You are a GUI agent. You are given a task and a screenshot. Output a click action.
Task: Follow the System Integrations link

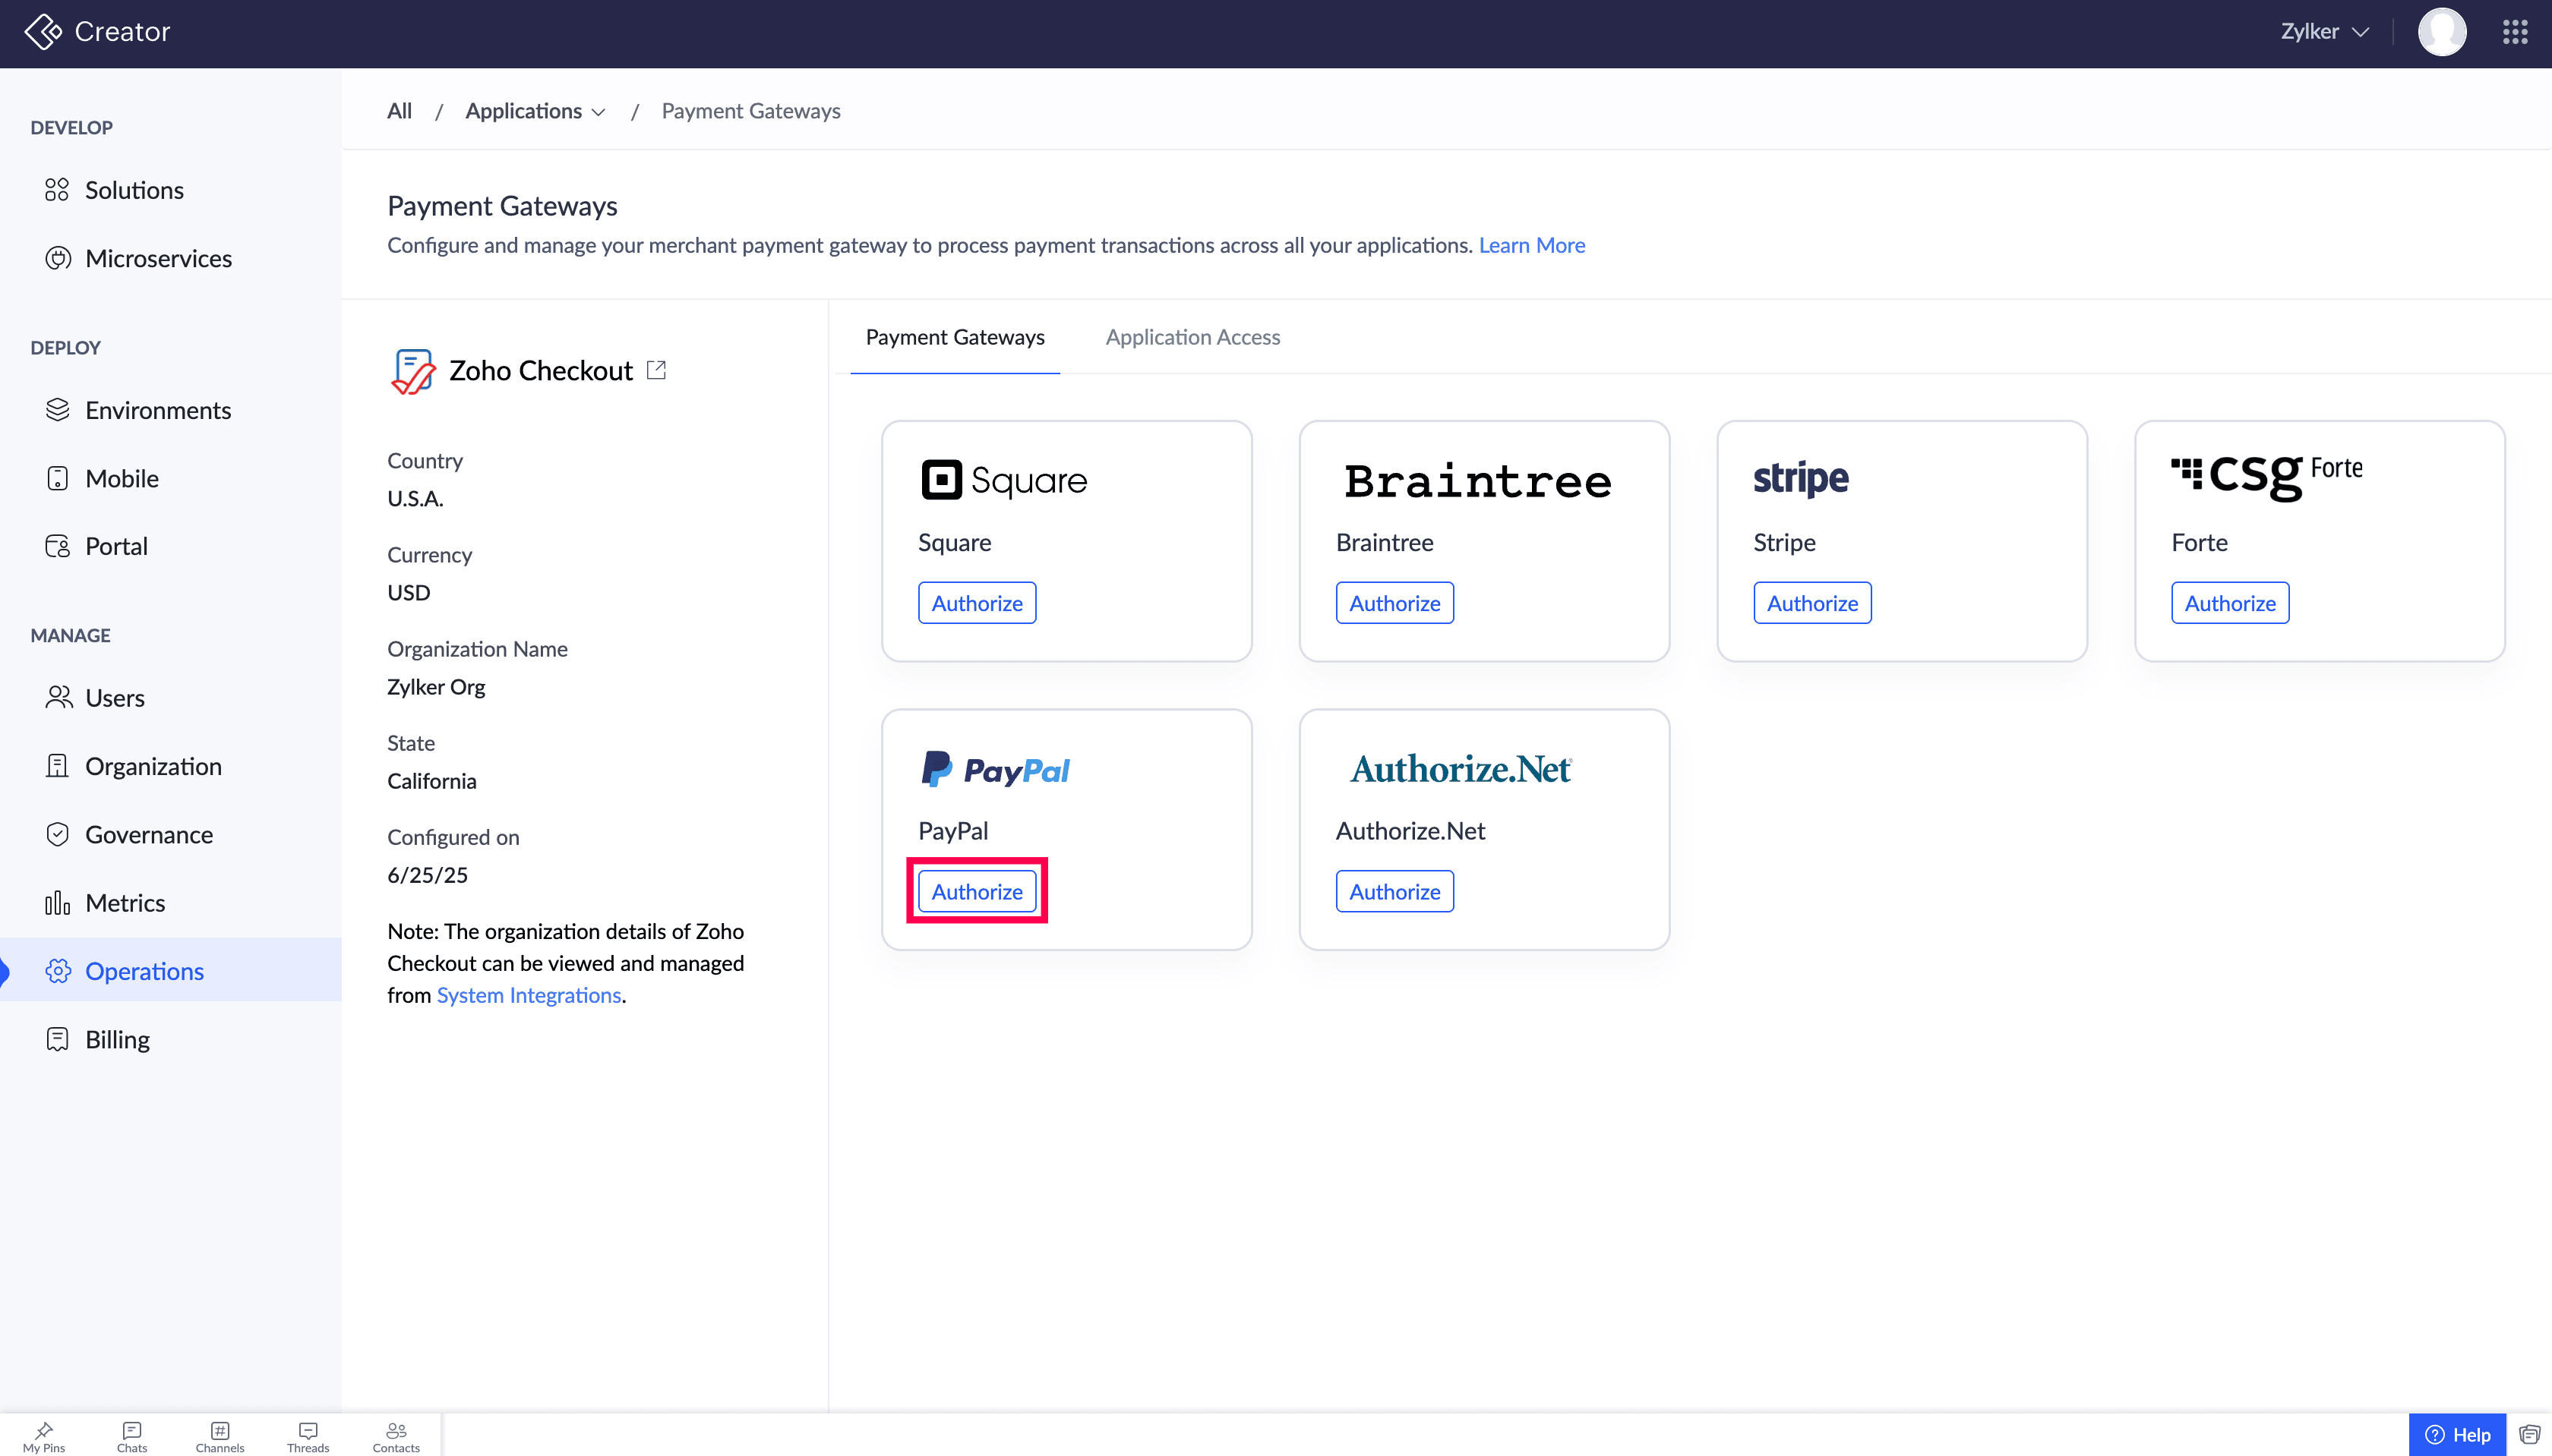coord(528,995)
